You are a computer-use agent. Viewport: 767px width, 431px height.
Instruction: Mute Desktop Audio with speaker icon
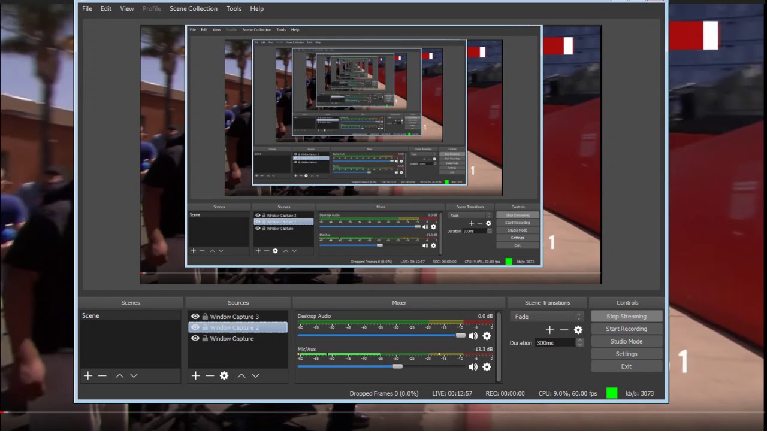[473, 336]
